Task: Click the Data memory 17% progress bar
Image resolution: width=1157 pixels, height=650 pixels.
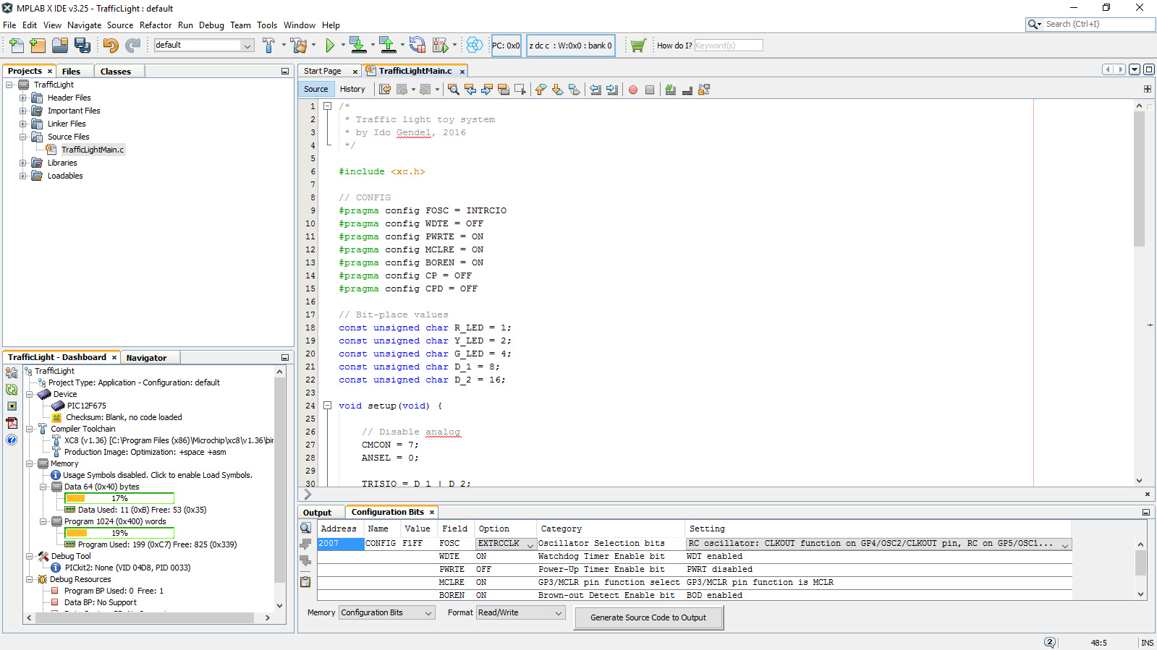Action: point(119,498)
